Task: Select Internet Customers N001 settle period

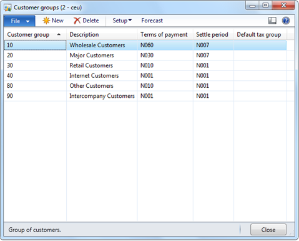Action: coord(213,75)
